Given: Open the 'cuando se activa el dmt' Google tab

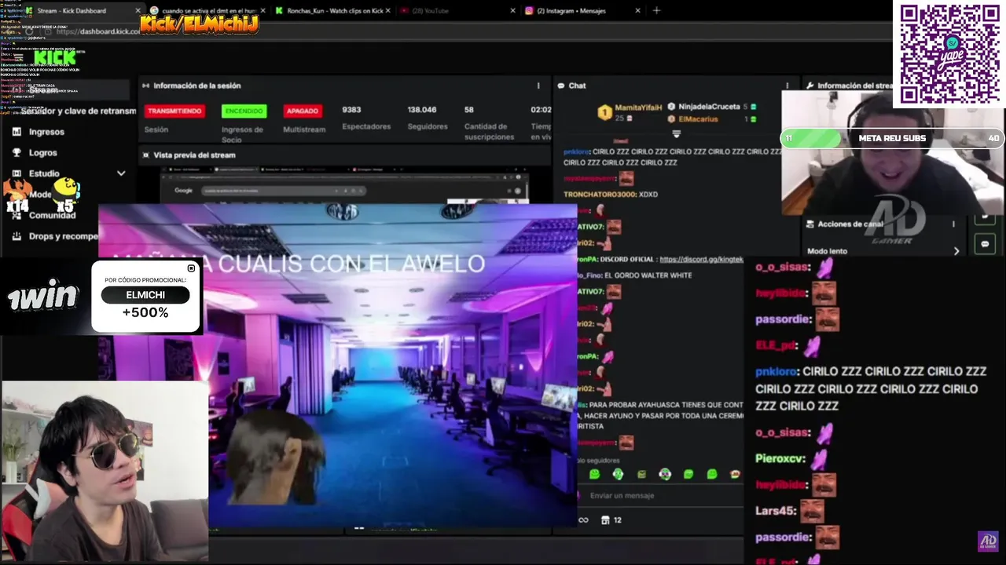Looking at the screenshot, I should (207, 10).
